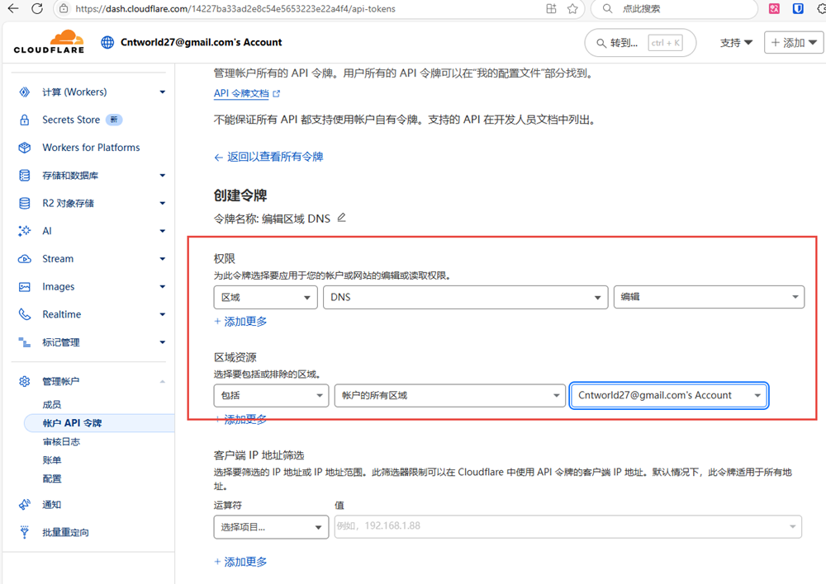Open the 包括 include/exclude dropdown

(271, 396)
